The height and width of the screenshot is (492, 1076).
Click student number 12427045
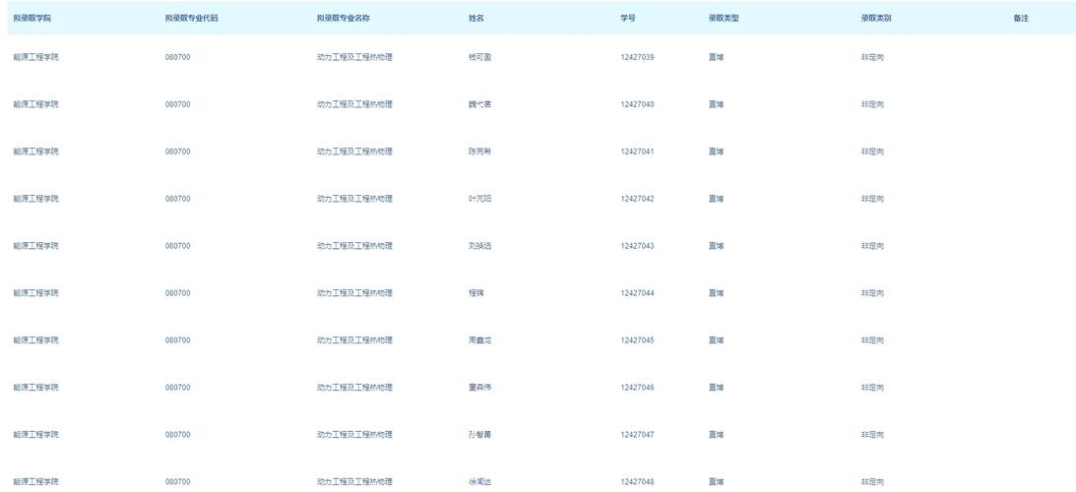tap(638, 340)
